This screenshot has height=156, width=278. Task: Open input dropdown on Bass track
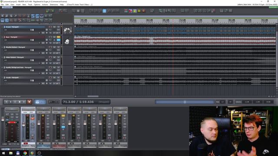coord(40,43)
